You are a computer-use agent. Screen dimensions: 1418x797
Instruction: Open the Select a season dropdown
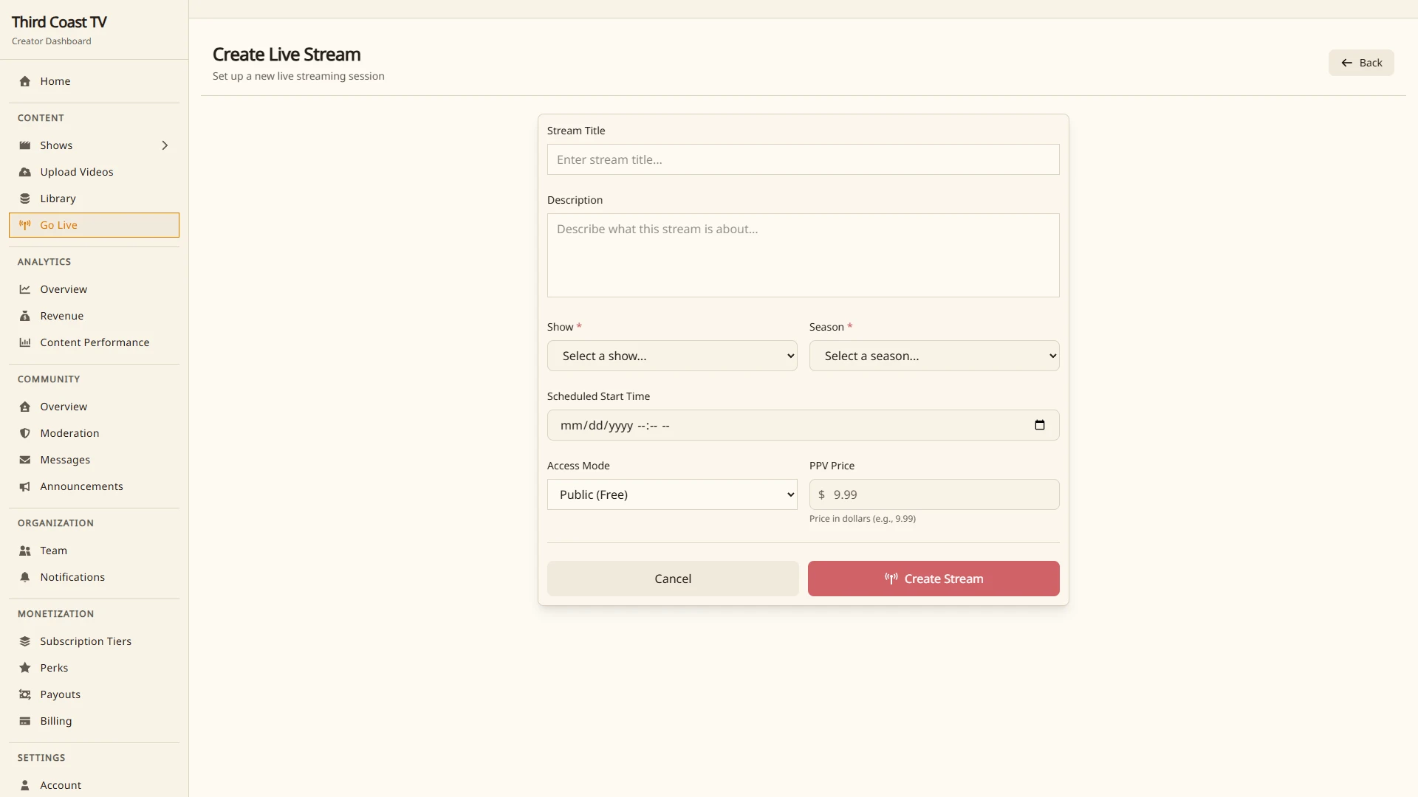click(934, 356)
